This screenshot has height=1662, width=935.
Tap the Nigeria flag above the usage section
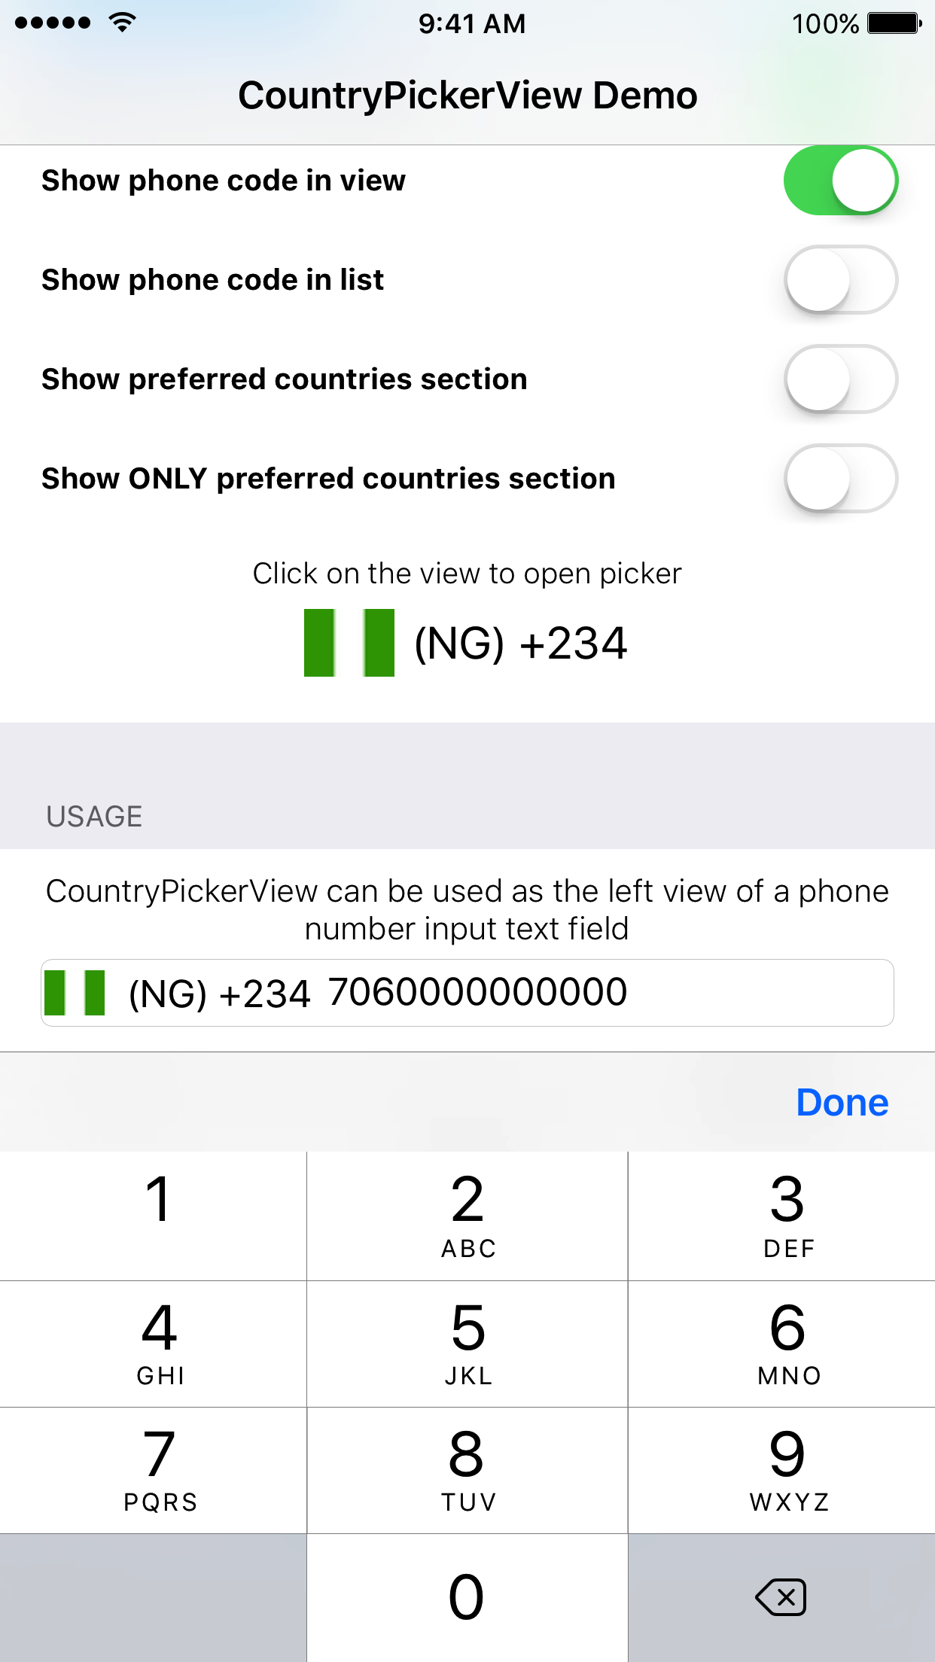(349, 643)
